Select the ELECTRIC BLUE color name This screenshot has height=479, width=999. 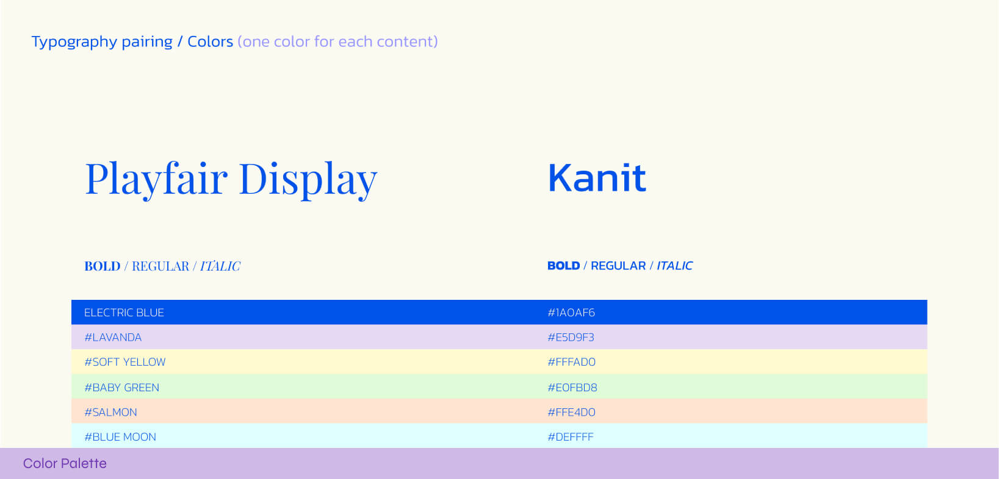pyautogui.click(x=124, y=313)
